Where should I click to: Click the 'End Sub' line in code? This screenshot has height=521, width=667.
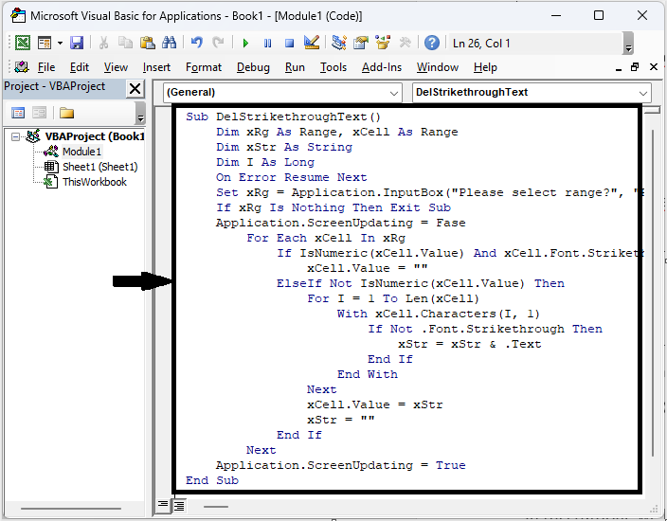(x=212, y=480)
